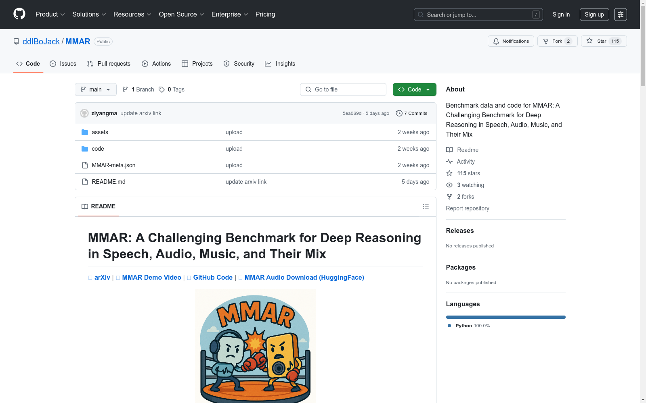646x403 pixels.
Task: Select the README tab
Action: 99,206
